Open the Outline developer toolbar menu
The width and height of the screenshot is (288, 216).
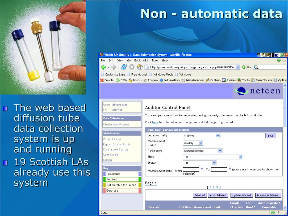tap(213, 80)
